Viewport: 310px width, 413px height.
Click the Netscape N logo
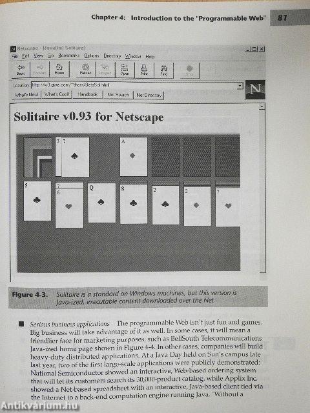pos(255,90)
